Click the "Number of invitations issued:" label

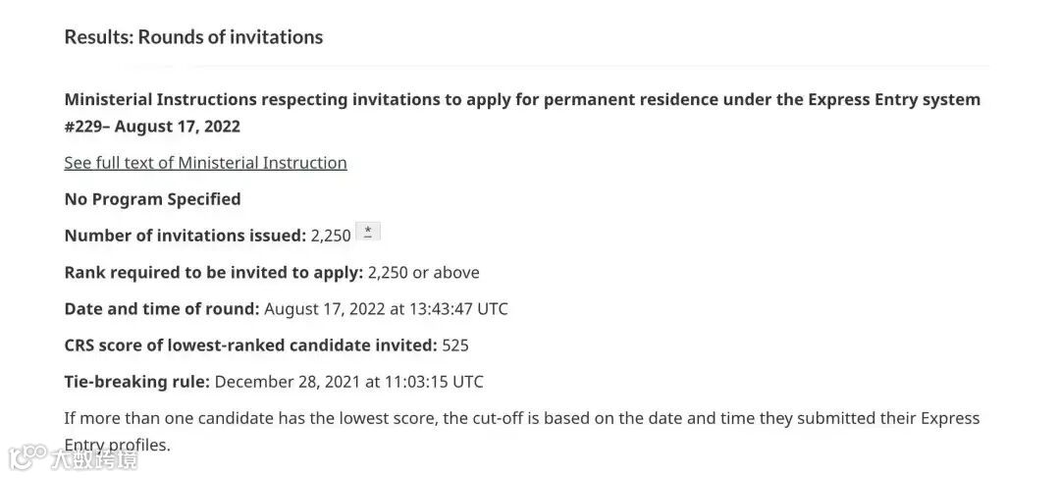[x=185, y=236]
